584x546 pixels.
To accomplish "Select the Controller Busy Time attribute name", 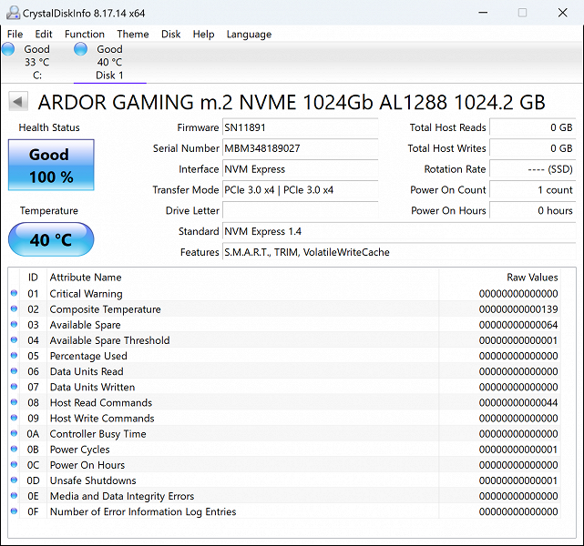I will pos(98,434).
